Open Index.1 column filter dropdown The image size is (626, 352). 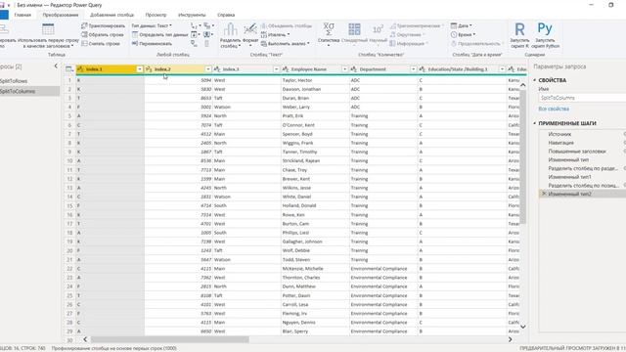tap(139, 69)
